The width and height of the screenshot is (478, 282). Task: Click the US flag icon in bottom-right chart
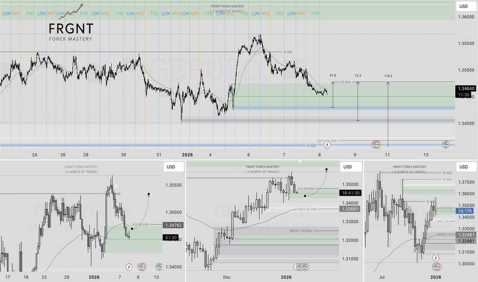click(436, 267)
